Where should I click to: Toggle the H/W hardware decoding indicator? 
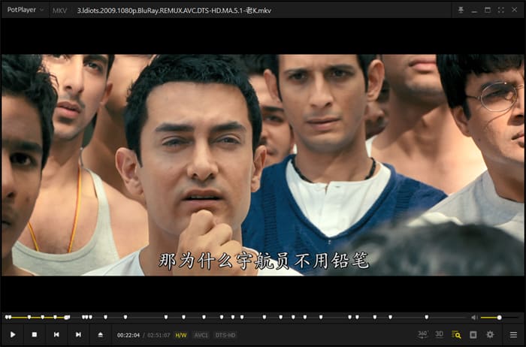[x=181, y=335]
